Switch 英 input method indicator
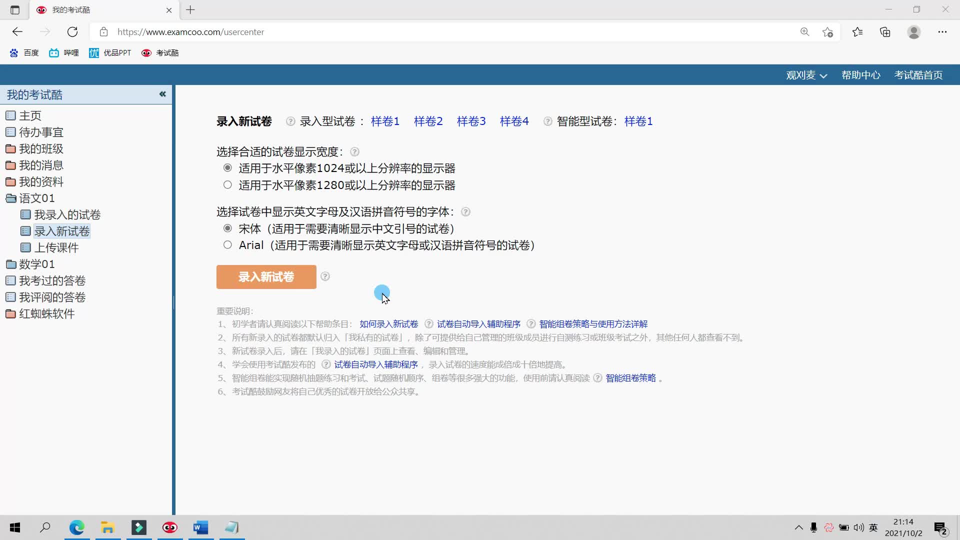 (x=873, y=527)
